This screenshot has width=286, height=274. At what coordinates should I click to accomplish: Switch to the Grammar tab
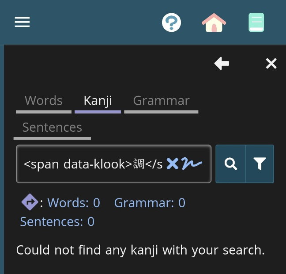click(161, 101)
